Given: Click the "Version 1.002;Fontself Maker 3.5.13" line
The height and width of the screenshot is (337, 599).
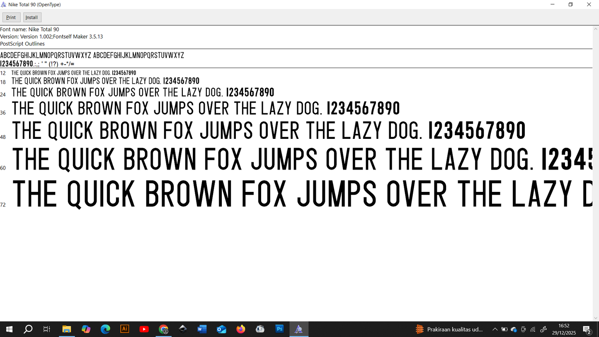Looking at the screenshot, I should pos(51,36).
